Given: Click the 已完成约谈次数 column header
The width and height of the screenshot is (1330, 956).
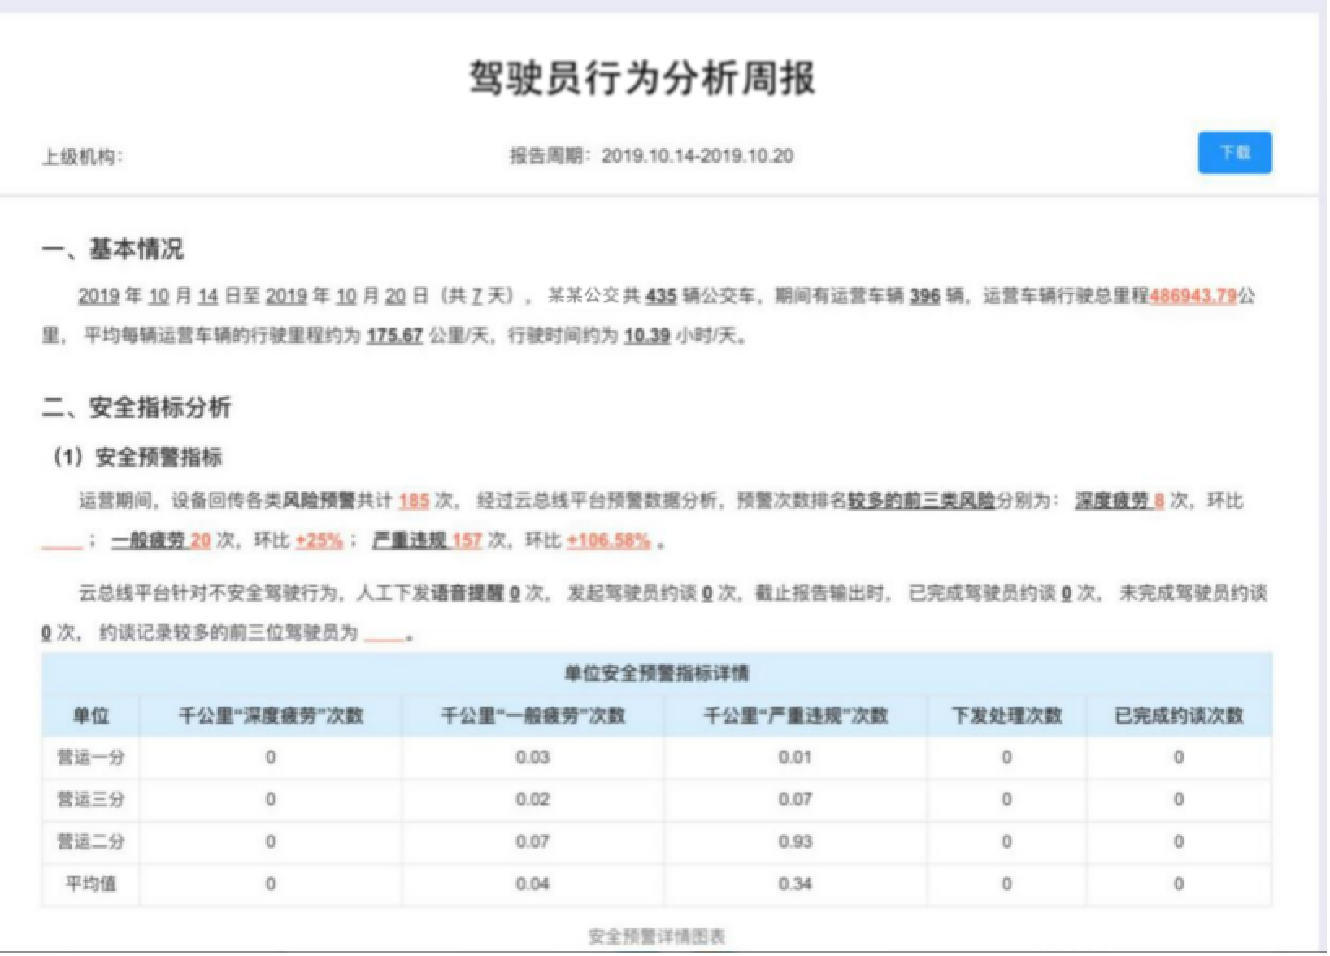Looking at the screenshot, I should click(1178, 715).
